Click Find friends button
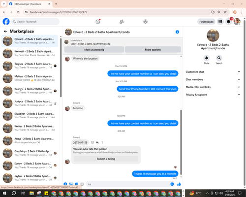The width and height of the screenshot is (246, 197). 206,22
